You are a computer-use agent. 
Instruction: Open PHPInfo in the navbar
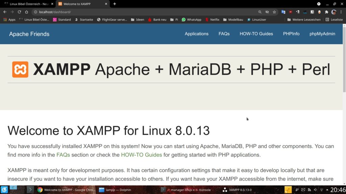tap(291, 34)
